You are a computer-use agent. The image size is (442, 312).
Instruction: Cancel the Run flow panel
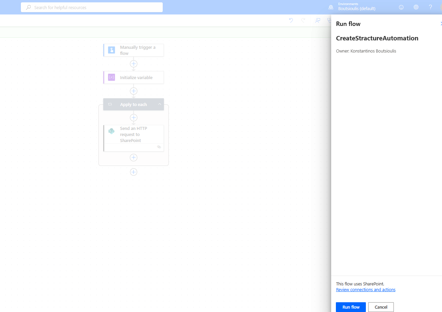pos(381,307)
